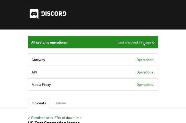Click the 'Last checked 77s ago' text
Screen dimensions: 186x123
coord(134,42)
